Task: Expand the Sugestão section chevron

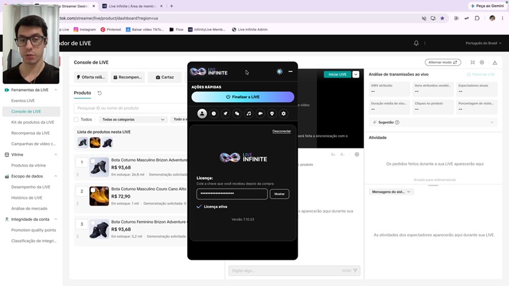Action: point(492,122)
